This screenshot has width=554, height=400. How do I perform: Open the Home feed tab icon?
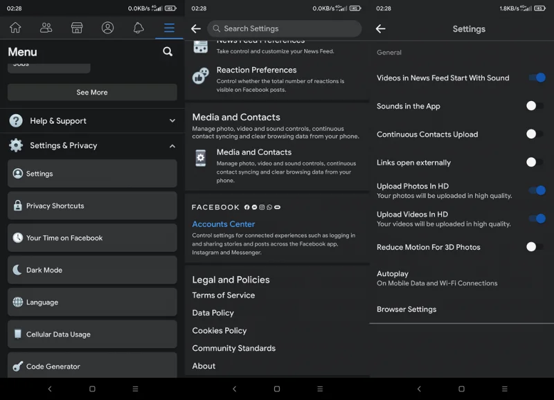coord(15,28)
